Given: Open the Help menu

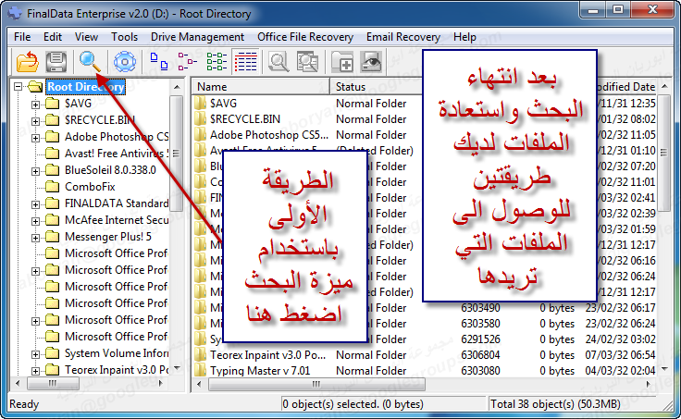Looking at the screenshot, I should 464,37.
